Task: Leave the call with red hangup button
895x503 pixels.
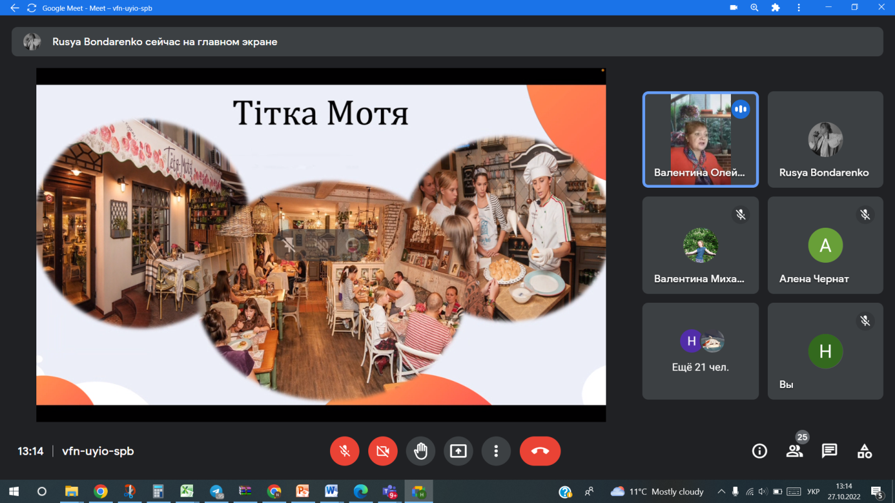Action: (540, 451)
